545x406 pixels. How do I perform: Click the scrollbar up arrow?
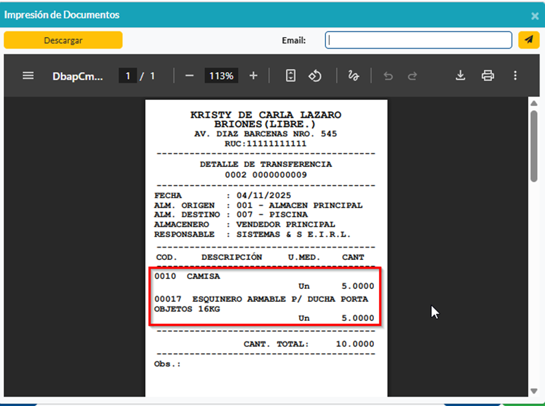click(x=534, y=104)
